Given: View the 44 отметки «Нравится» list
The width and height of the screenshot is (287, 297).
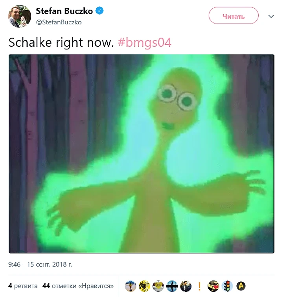Looking at the screenshot, I should tap(78, 286).
